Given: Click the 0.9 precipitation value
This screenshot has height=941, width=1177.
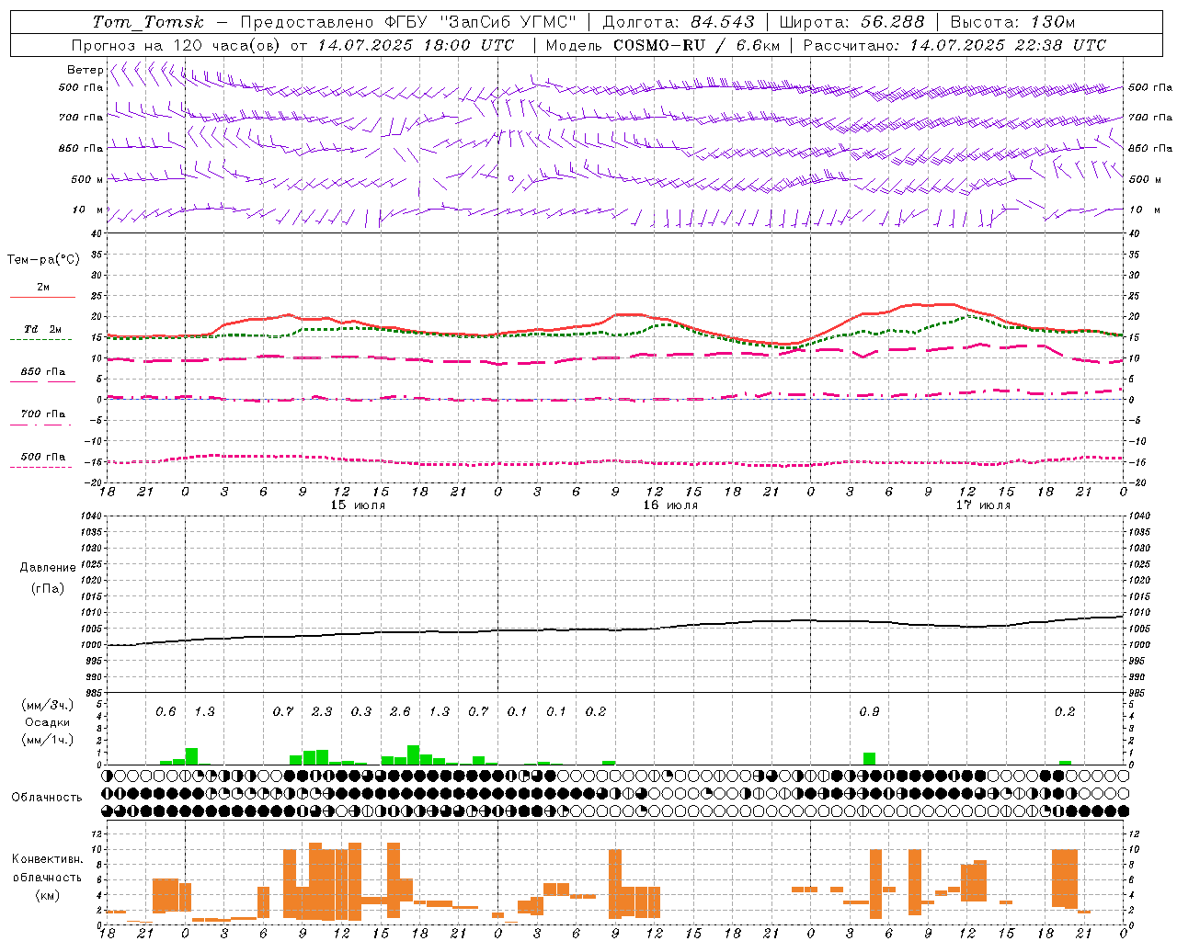Looking at the screenshot, I should click(x=869, y=712).
